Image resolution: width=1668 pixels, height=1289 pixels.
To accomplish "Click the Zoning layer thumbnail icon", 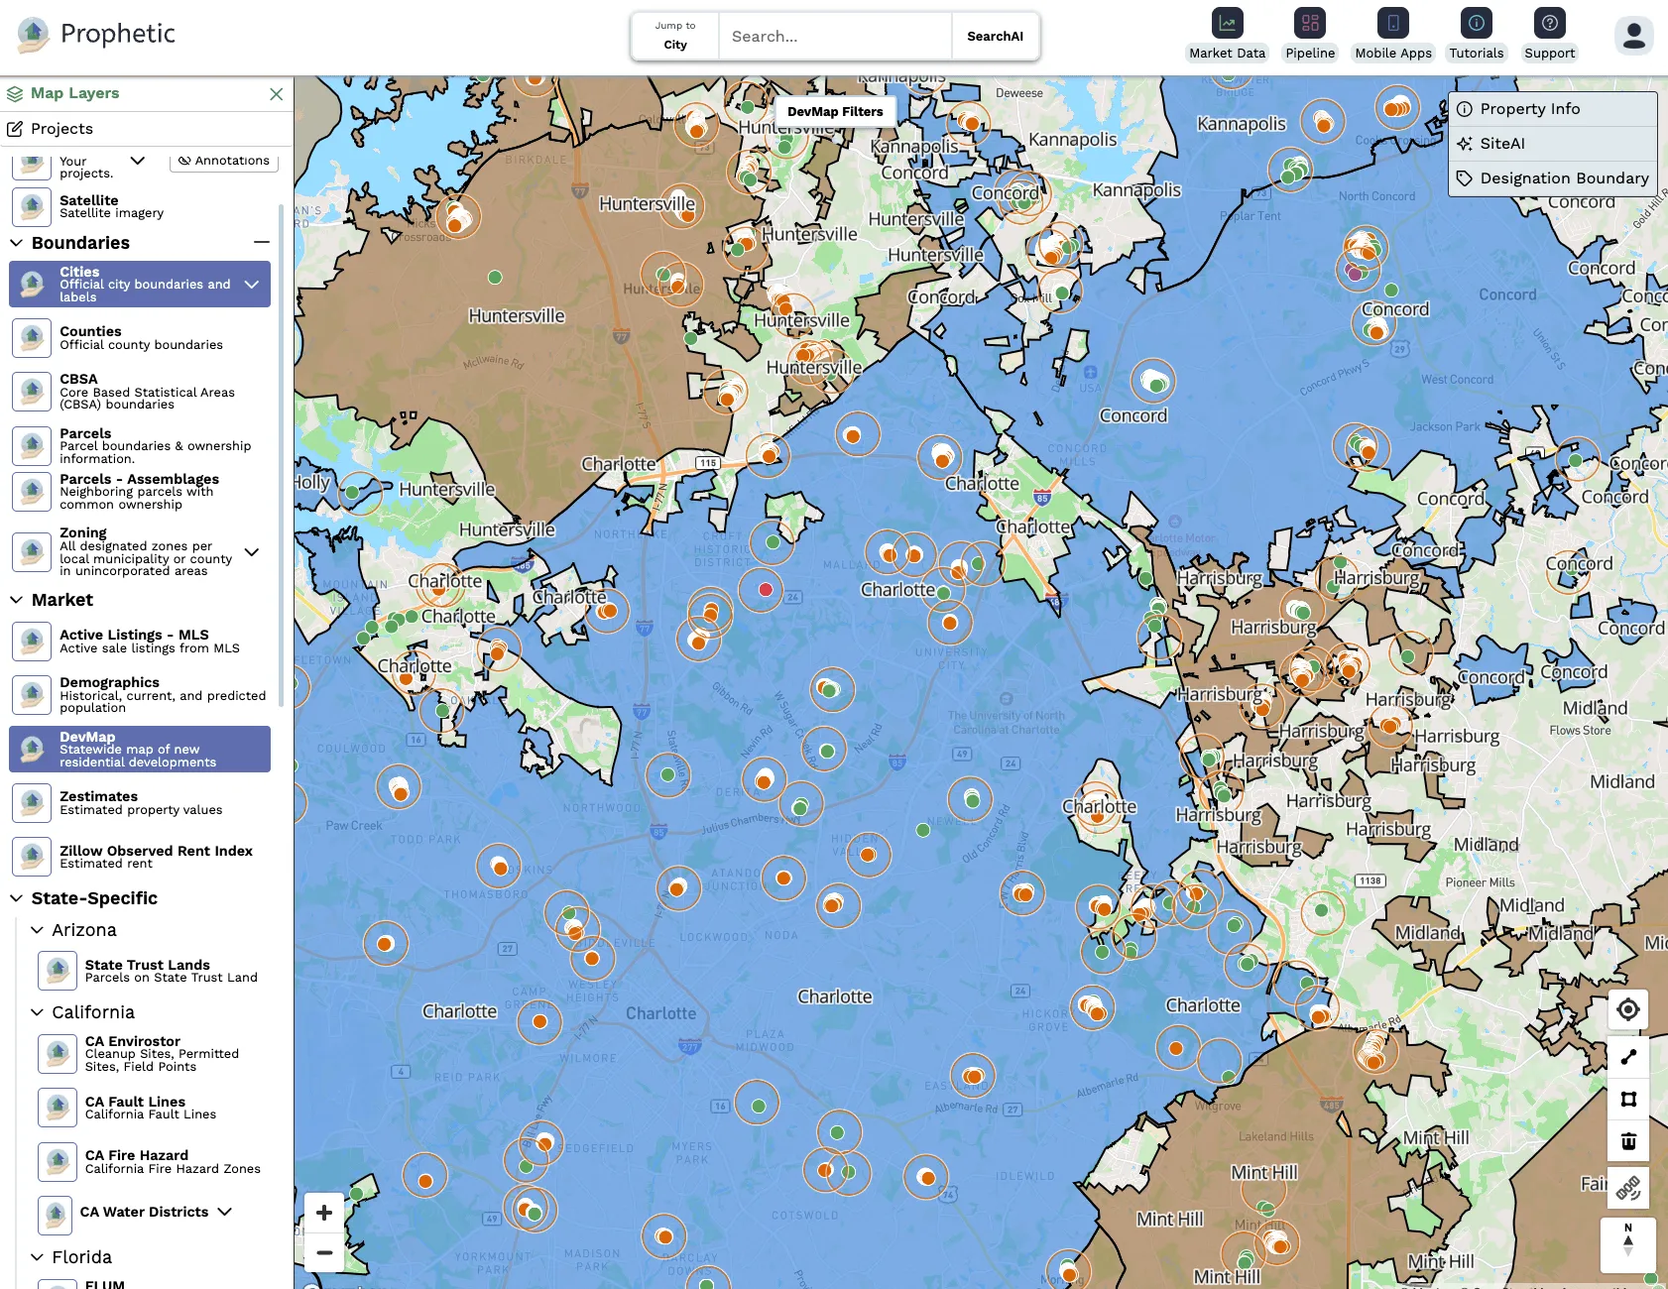I will coord(32,552).
